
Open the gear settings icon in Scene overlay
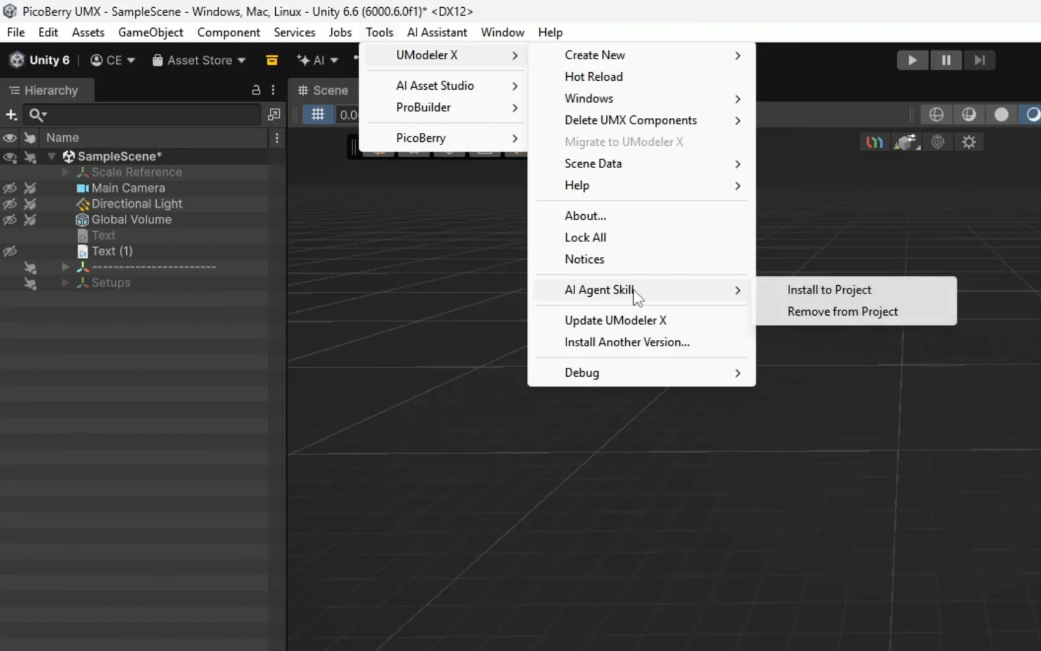969,142
